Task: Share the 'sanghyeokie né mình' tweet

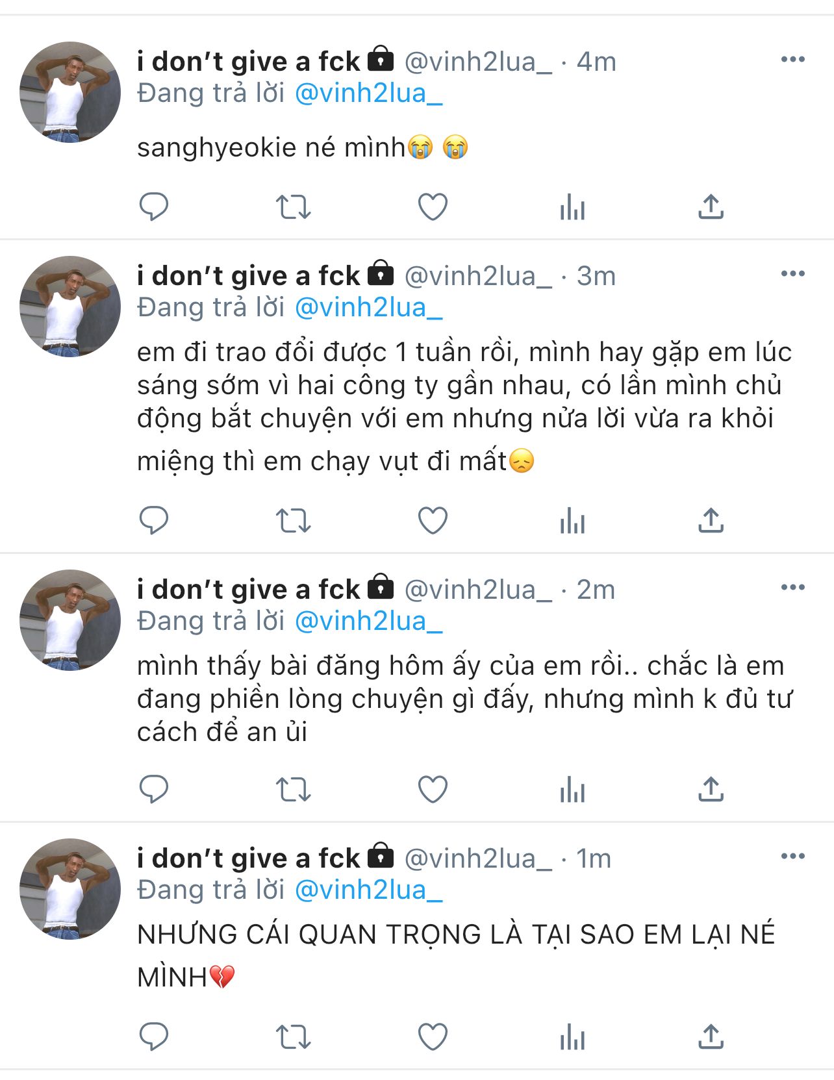Action: tap(711, 207)
